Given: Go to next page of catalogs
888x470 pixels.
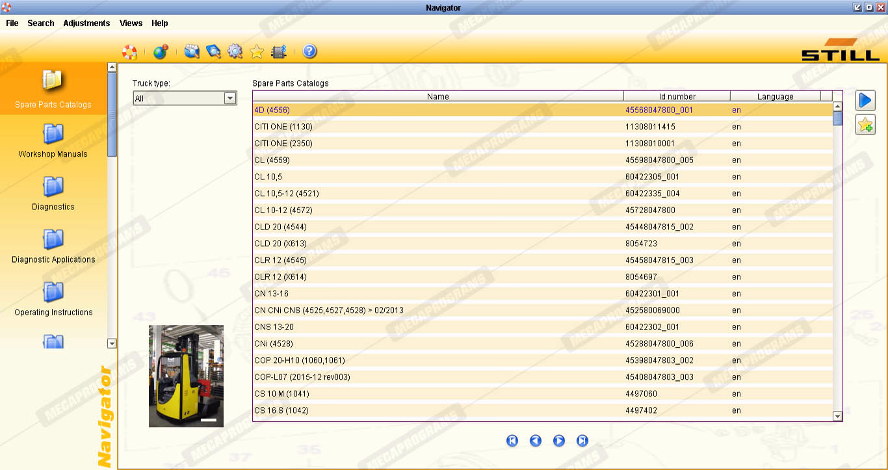Looking at the screenshot, I should [559, 441].
